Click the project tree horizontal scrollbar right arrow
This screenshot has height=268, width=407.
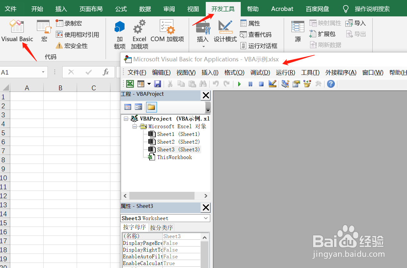point(206,196)
